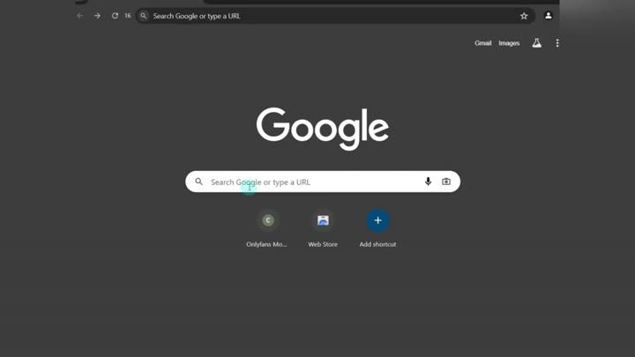
Task: Click the browser forward arrow
Action: [97, 16]
